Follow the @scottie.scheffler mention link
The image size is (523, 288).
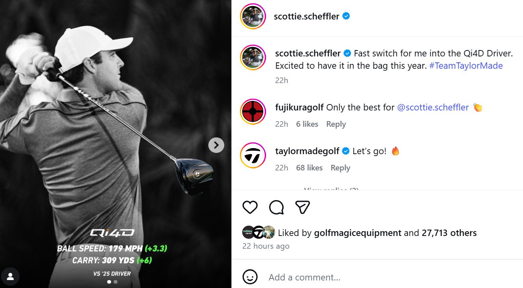(433, 107)
